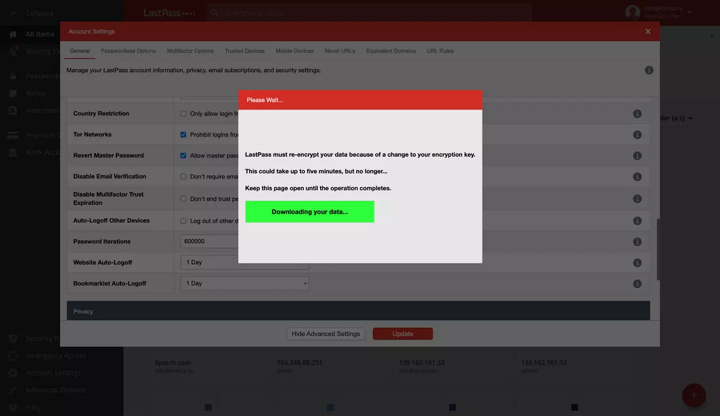Viewport: 720px width, 416px height.
Task: Check the Auto-Logoff Other Devices checkbox
Action: pos(183,221)
